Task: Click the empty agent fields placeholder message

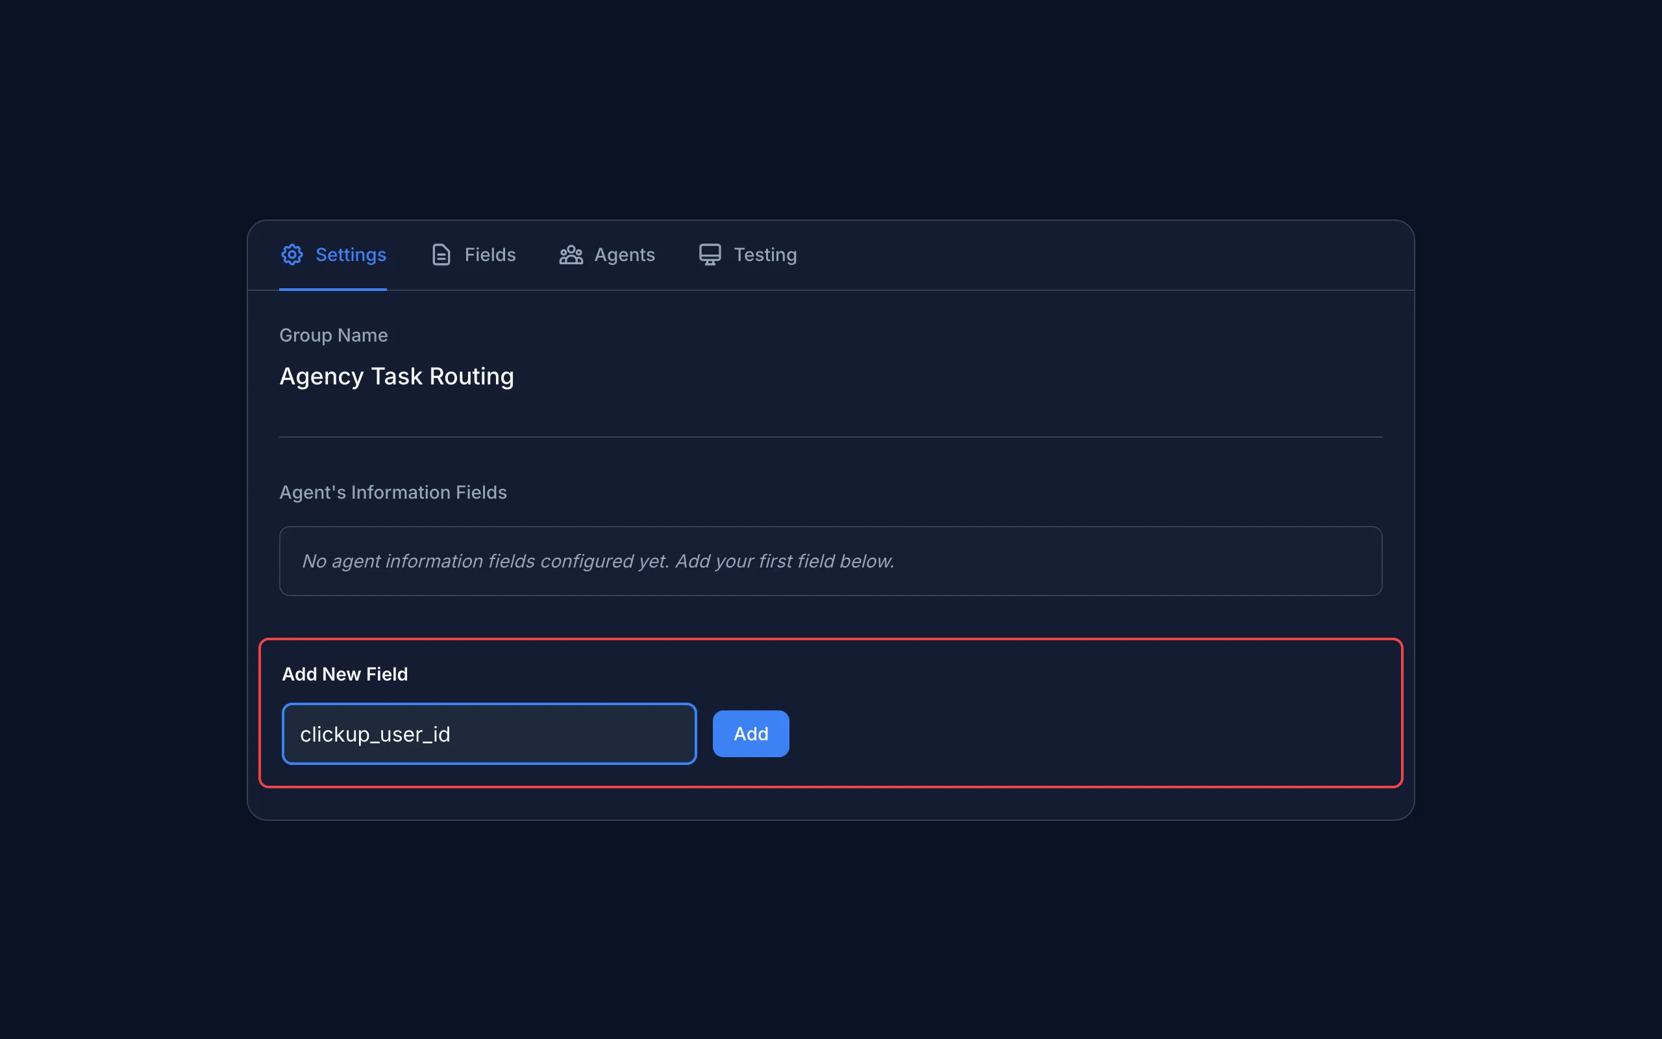Action: [x=598, y=562]
